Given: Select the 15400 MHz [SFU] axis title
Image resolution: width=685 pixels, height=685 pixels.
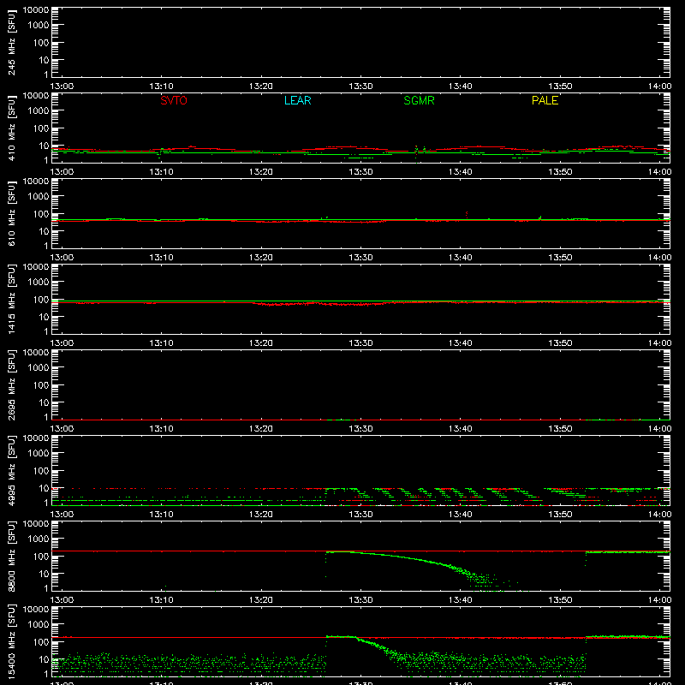Looking at the screenshot, I should point(11,642).
